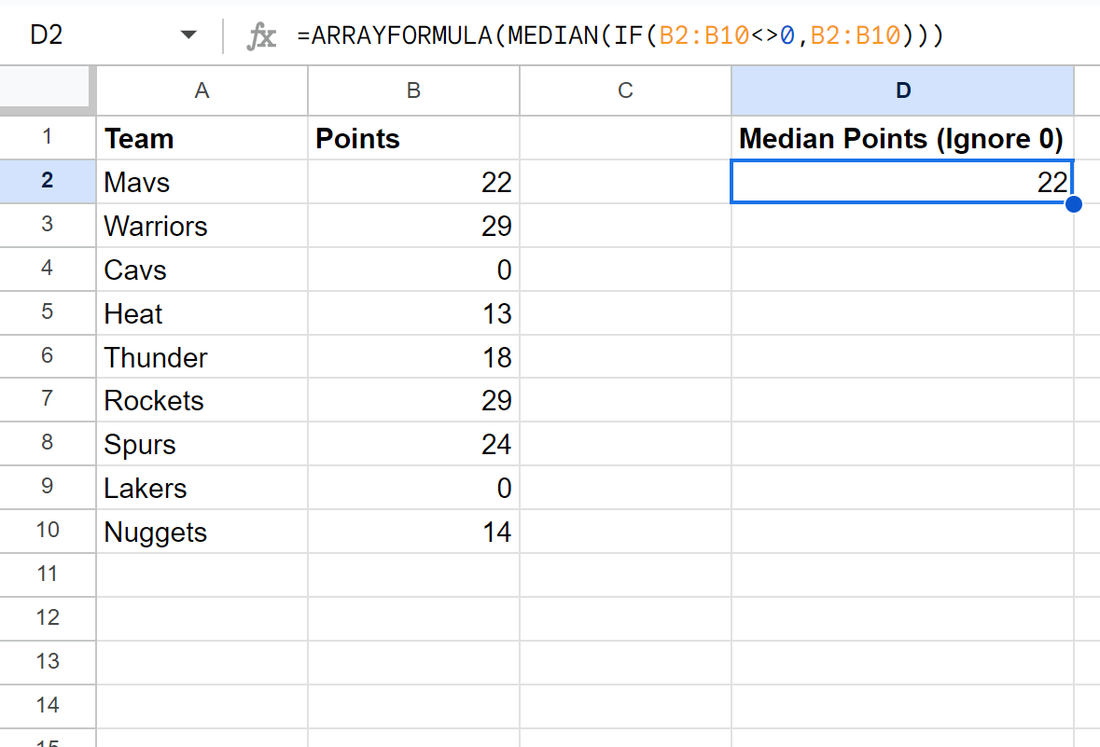Click Mavs points value 22 in column B
The height and width of the screenshot is (747, 1100).
tap(413, 181)
